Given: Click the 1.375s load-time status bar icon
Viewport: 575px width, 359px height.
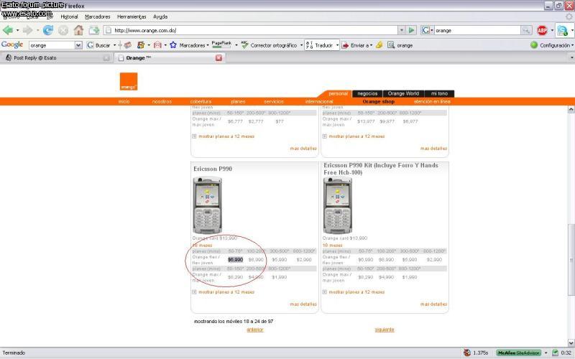Looking at the screenshot, I should click(x=466, y=353).
